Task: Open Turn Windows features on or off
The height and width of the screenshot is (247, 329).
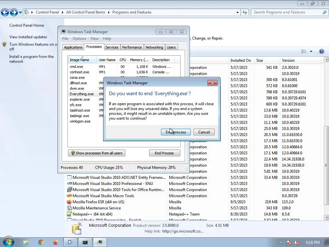Action: coord(33,47)
